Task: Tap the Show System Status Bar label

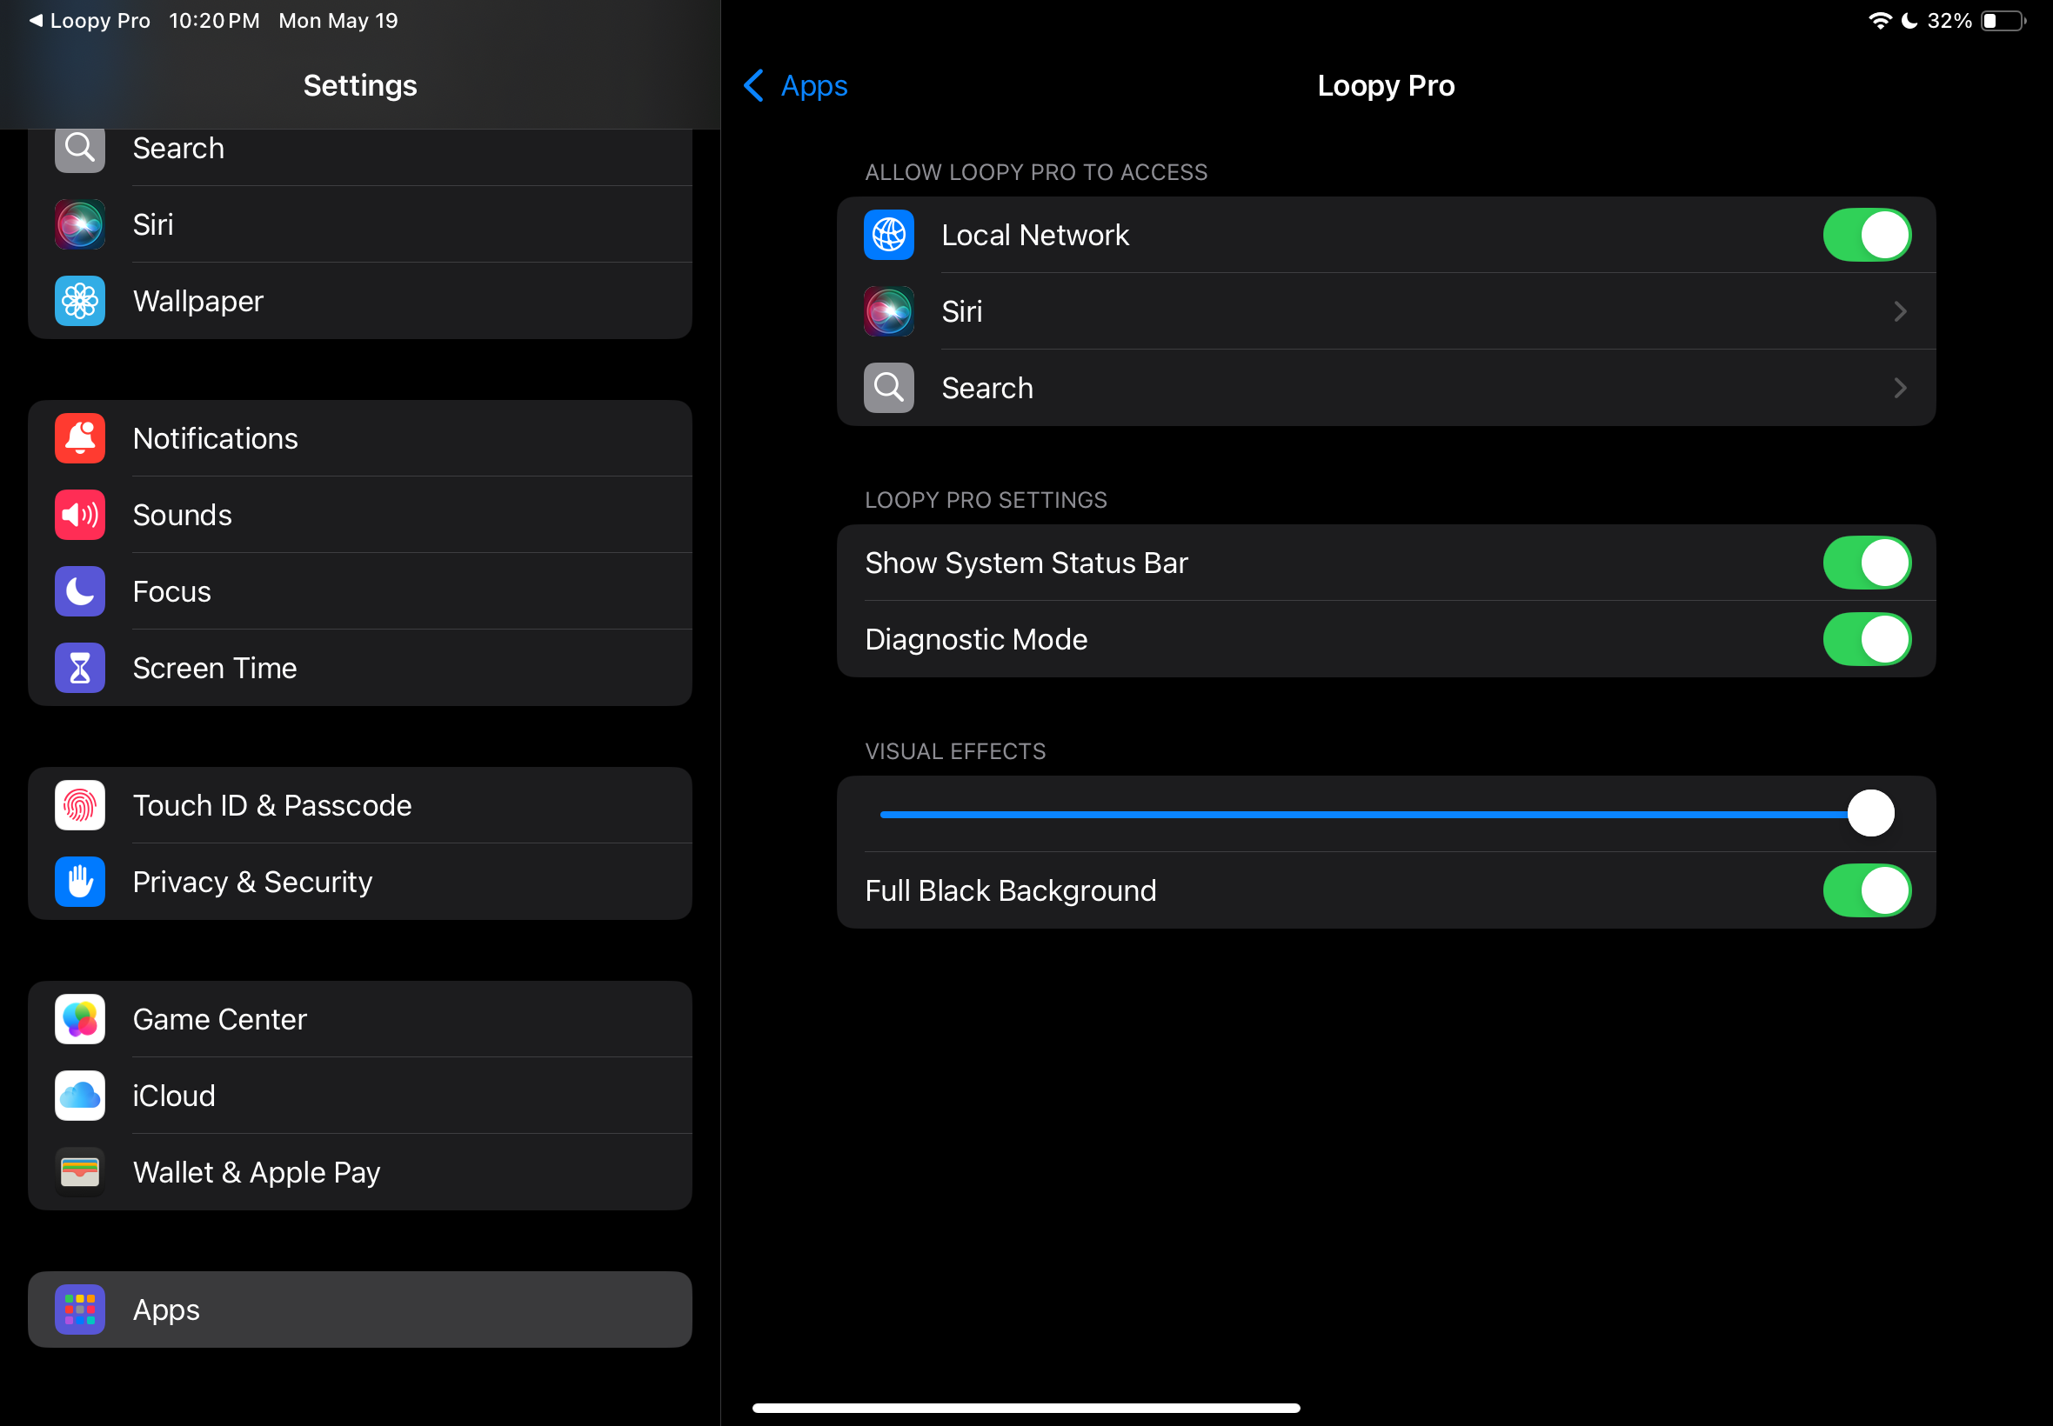Action: click(1026, 563)
